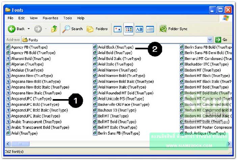Open the Edit menu
The width and height of the screenshot is (237, 160).
[22, 18]
